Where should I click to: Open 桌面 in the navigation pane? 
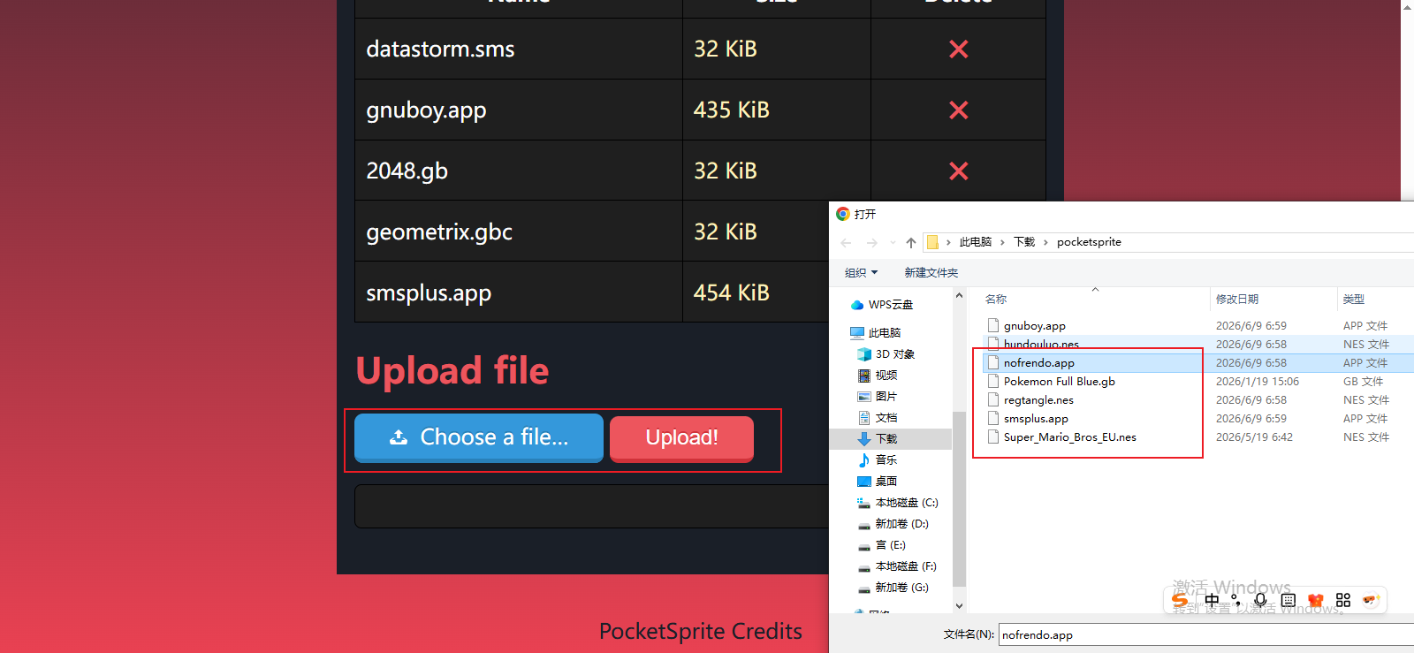(878, 482)
